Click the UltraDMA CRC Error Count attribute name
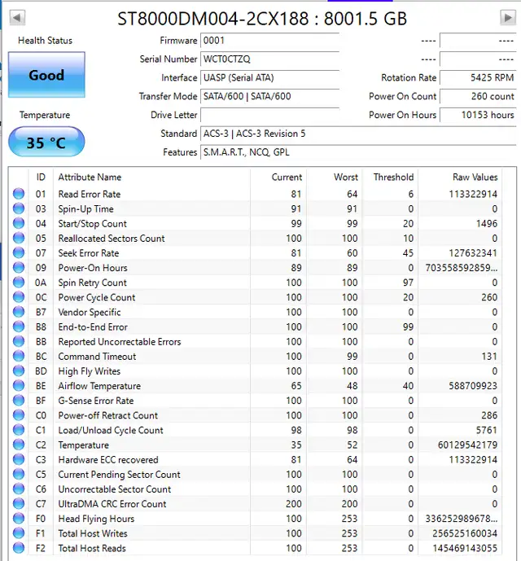This screenshot has height=561, width=521. click(x=112, y=504)
